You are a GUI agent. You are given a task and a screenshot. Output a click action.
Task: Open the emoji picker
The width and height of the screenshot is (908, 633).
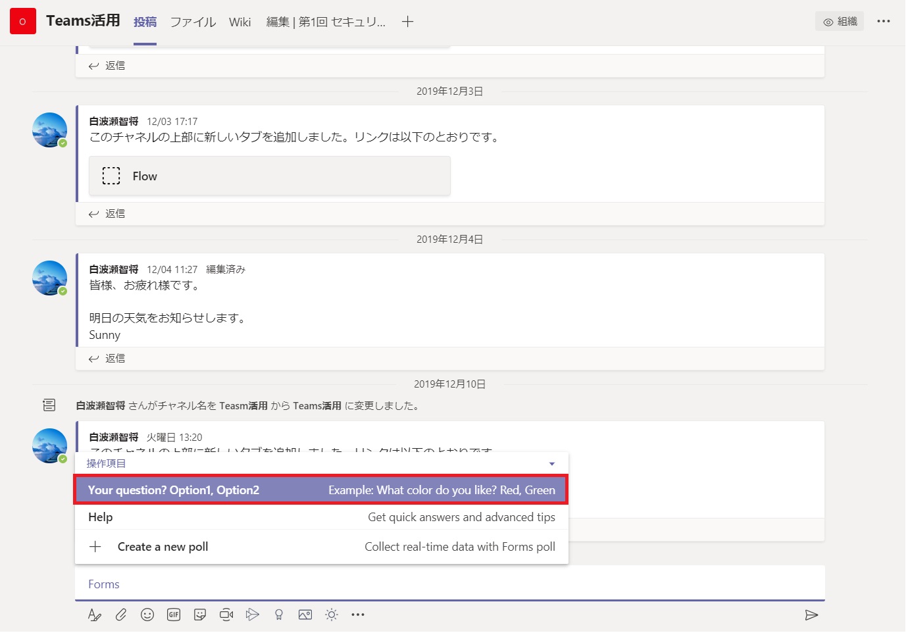[x=147, y=616]
